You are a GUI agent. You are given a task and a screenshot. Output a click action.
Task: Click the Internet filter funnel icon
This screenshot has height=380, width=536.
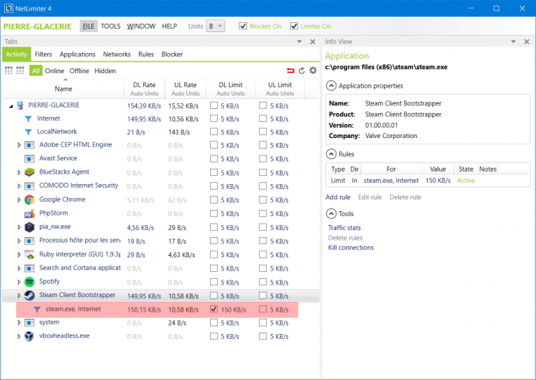[29, 119]
